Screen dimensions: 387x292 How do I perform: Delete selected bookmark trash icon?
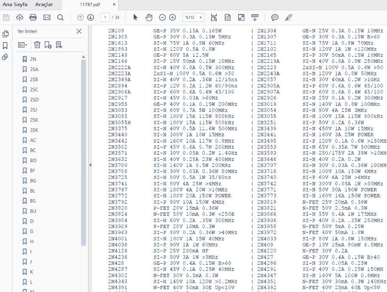click(x=37, y=45)
